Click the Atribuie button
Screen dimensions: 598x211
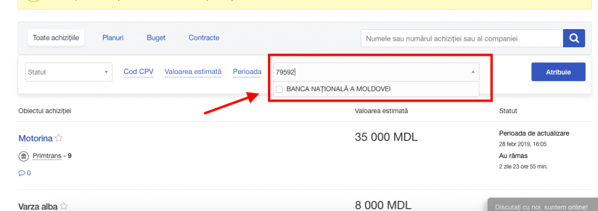click(558, 72)
